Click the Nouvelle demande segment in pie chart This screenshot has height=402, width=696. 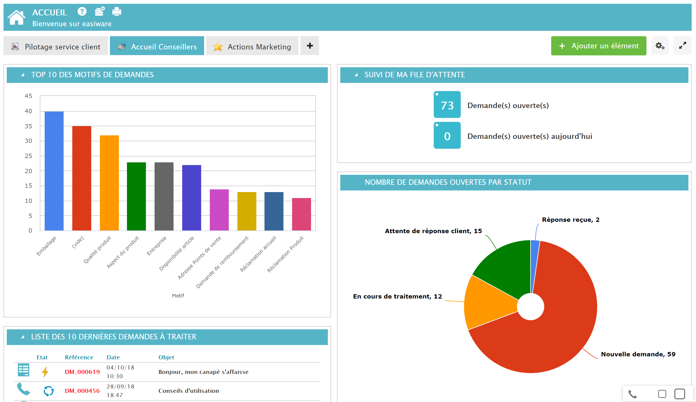(575, 311)
